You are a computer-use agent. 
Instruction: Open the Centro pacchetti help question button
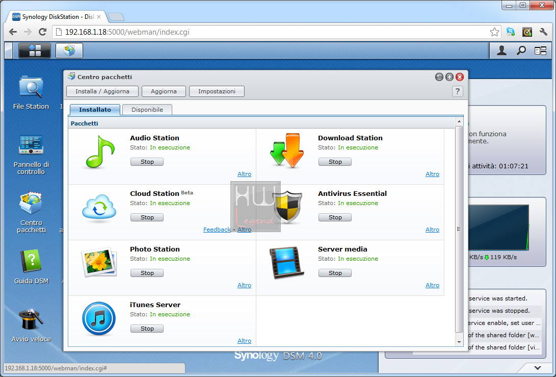pyautogui.click(x=458, y=91)
